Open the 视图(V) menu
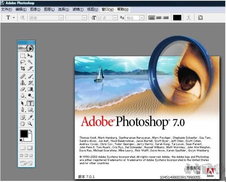Screen dimensions: 226x182 [x=92, y=9]
